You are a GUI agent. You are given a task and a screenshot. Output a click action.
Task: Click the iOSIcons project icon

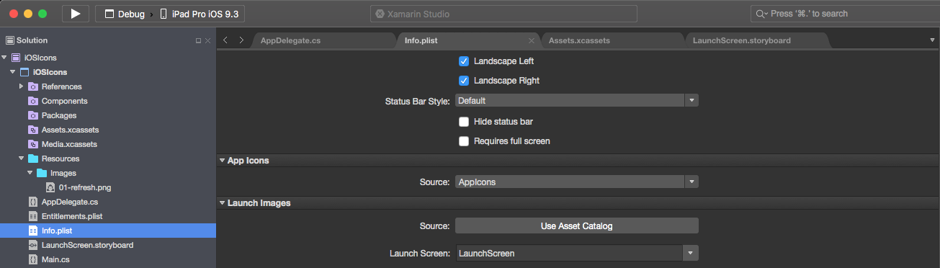(x=24, y=72)
